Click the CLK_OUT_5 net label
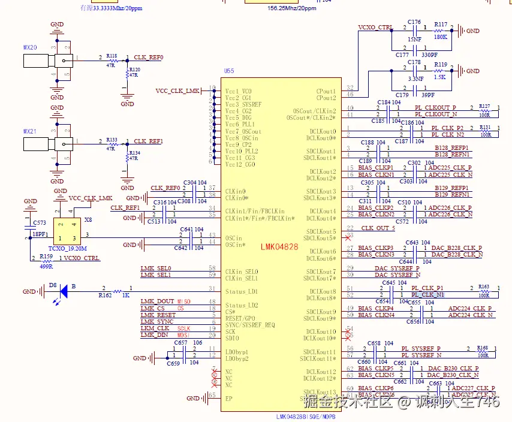 [378, 228]
